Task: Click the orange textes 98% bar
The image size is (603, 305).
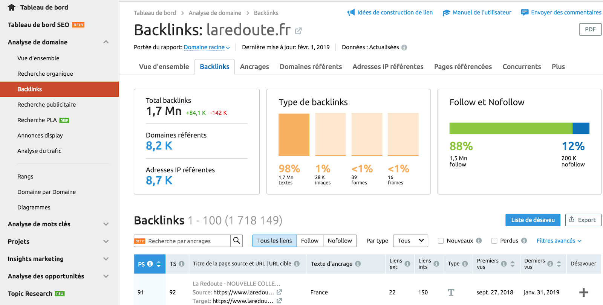Action: [294, 134]
